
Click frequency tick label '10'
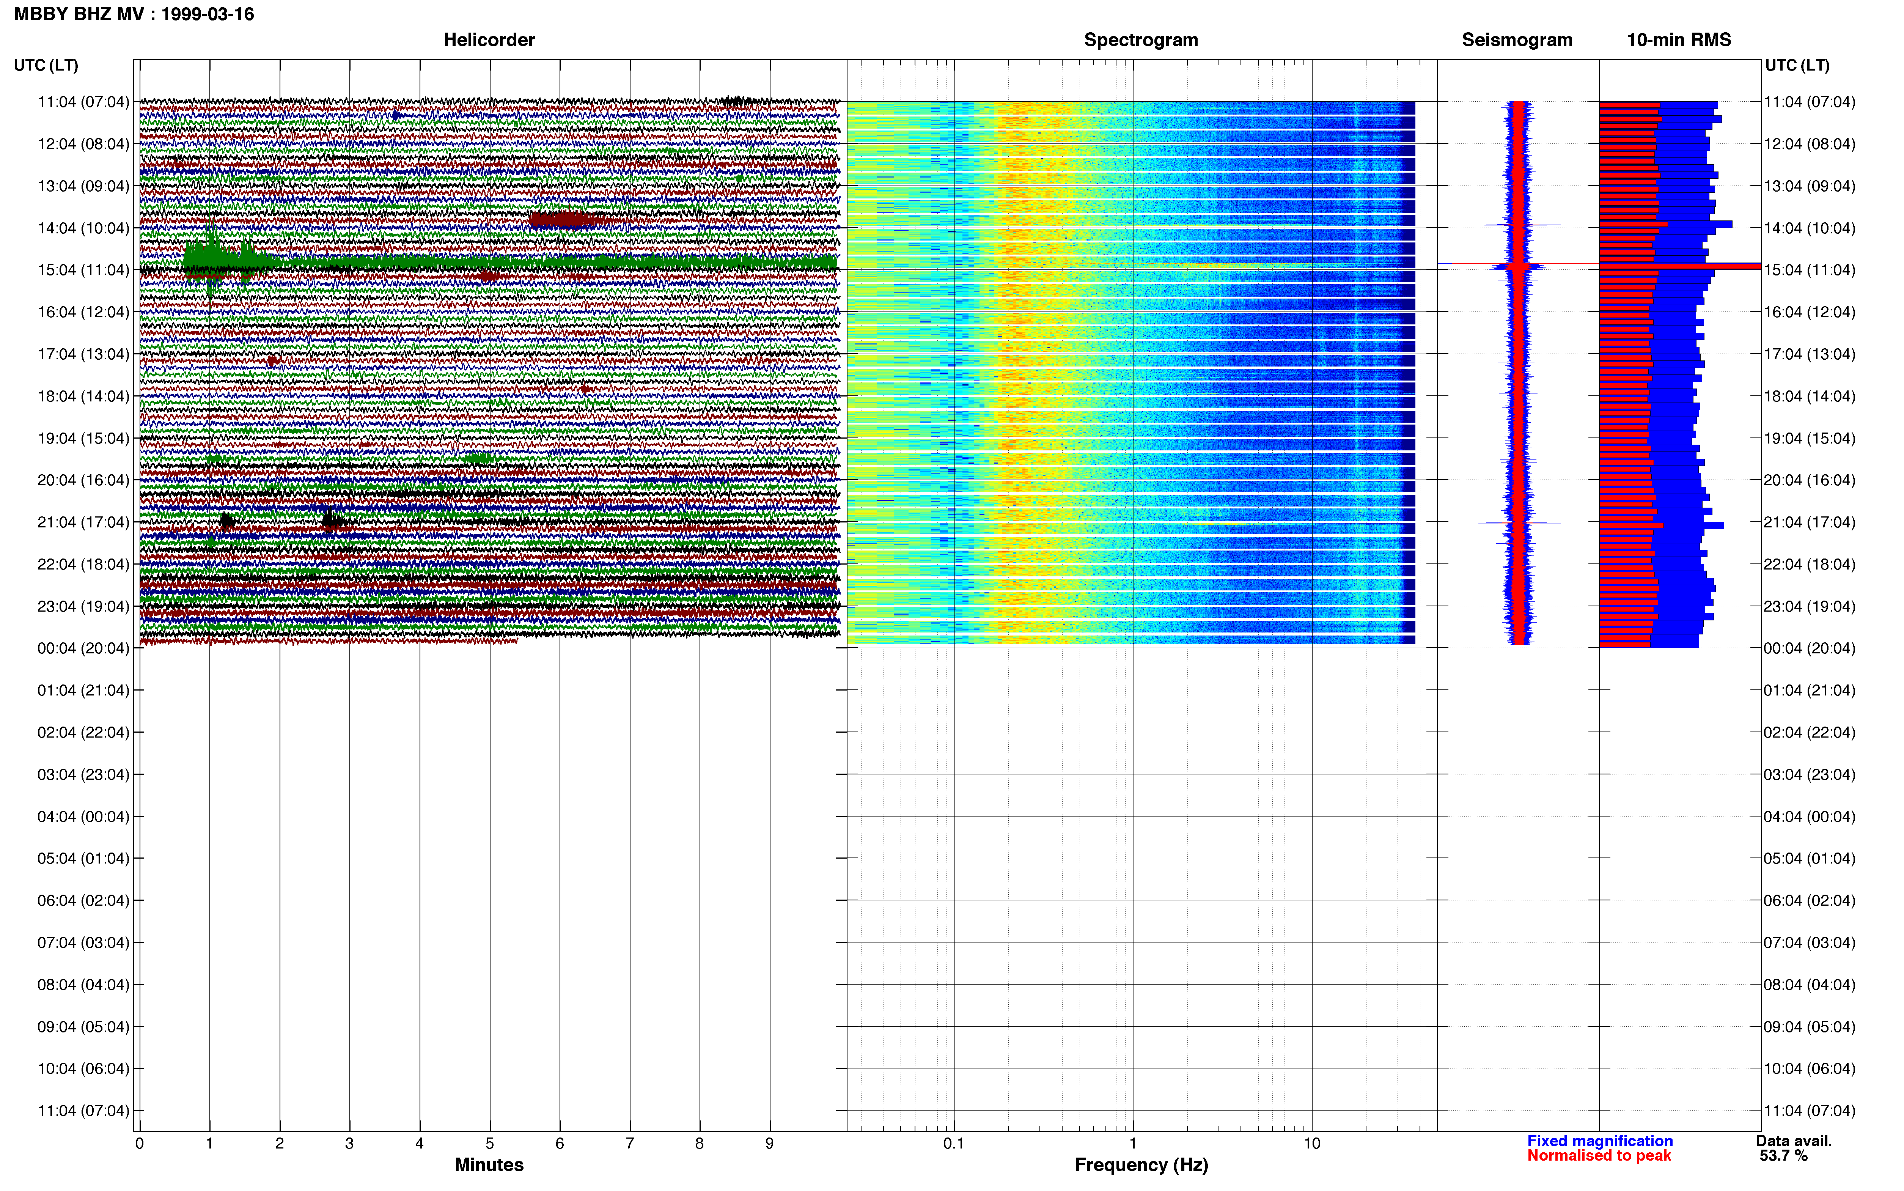coord(1312,1144)
